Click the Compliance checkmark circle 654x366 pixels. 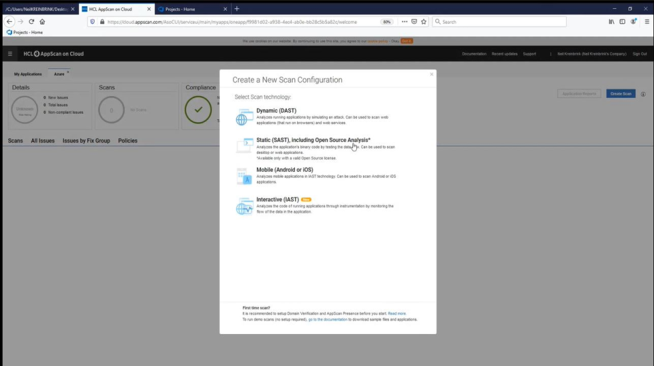[198, 110]
